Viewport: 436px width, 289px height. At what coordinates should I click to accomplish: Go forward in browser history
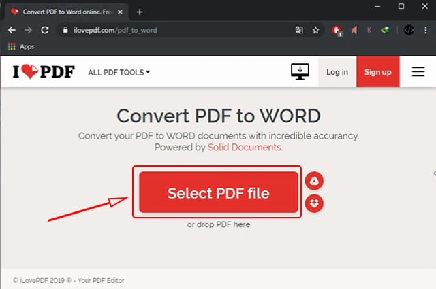tap(28, 30)
